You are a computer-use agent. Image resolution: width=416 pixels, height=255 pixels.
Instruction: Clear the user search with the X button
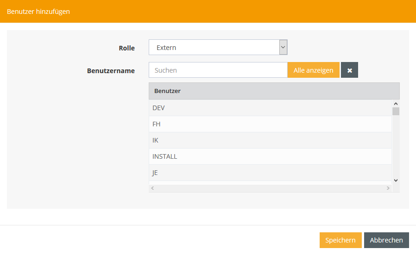[x=349, y=70]
